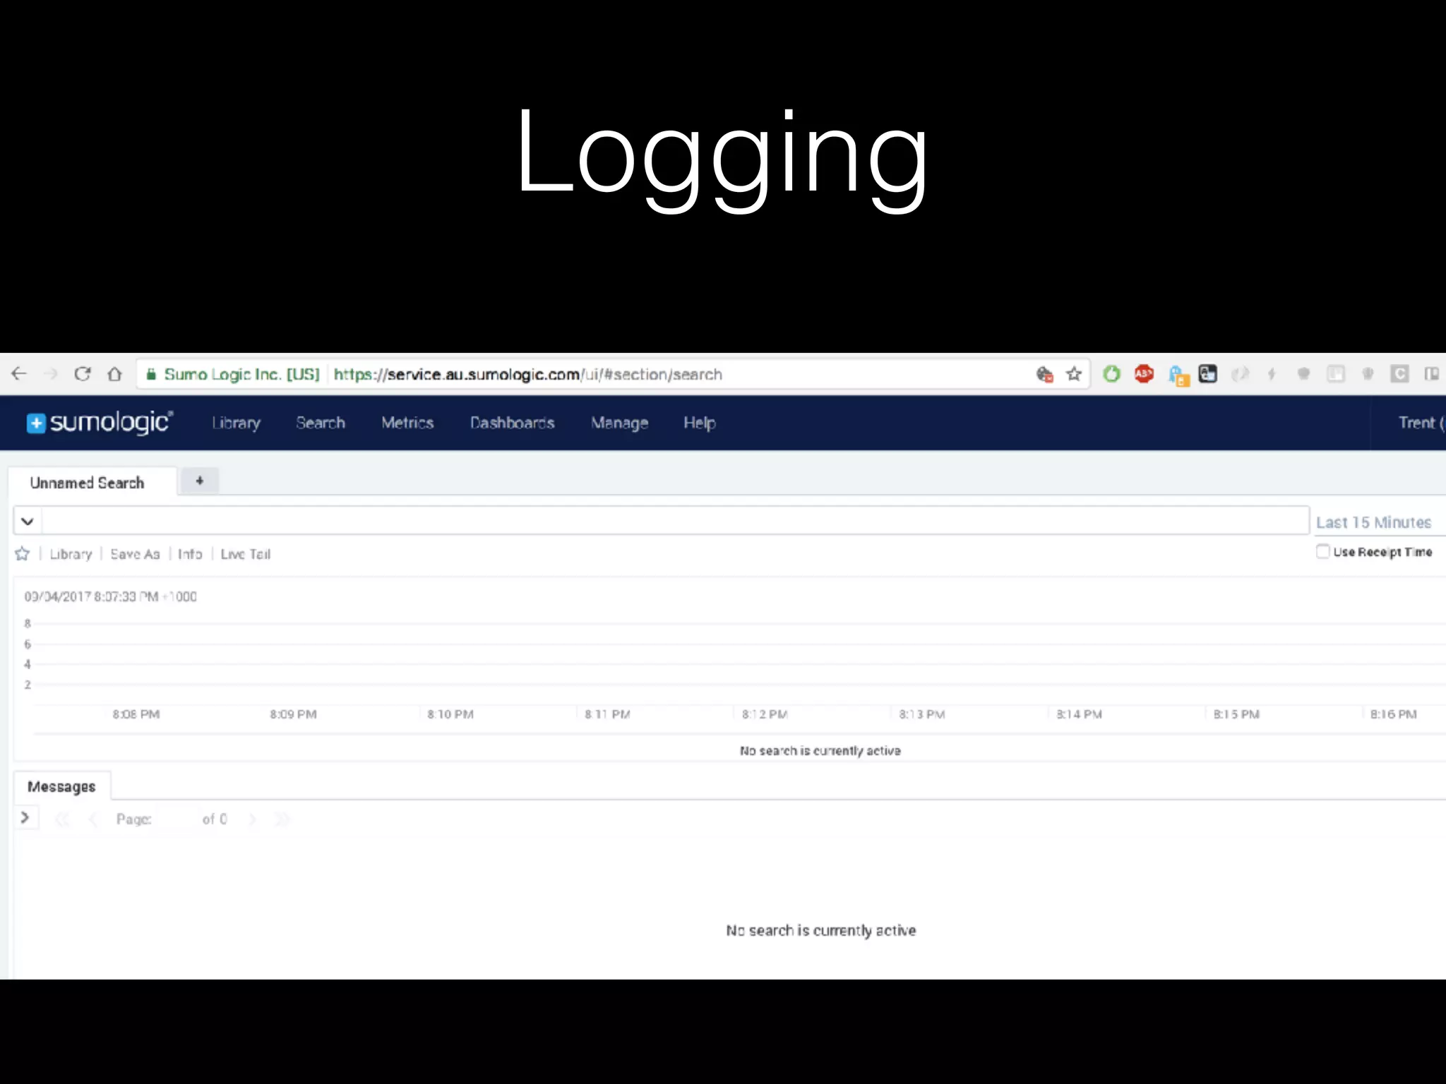1446x1084 pixels.
Task: Open the Last 15 Minutes time range selector
Action: tap(1373, 522)
